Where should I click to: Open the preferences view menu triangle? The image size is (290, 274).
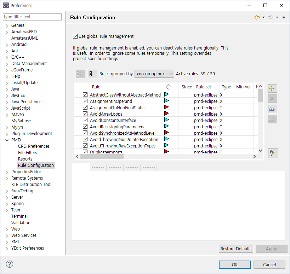point(284,17)
